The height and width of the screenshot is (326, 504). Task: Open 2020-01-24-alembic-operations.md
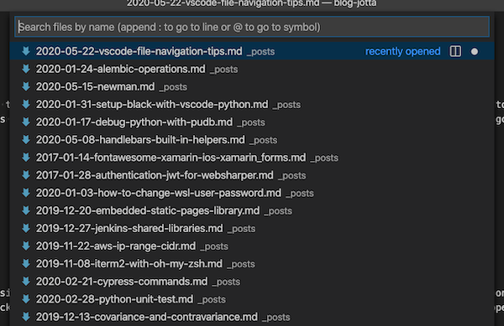[252, 70]
